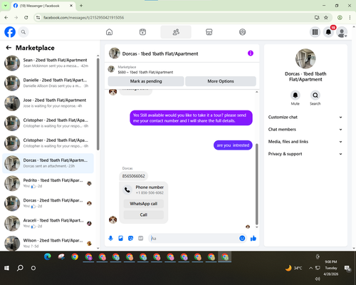
Task: Open the GIF picker icon
Action: click(x=141, y=238)
